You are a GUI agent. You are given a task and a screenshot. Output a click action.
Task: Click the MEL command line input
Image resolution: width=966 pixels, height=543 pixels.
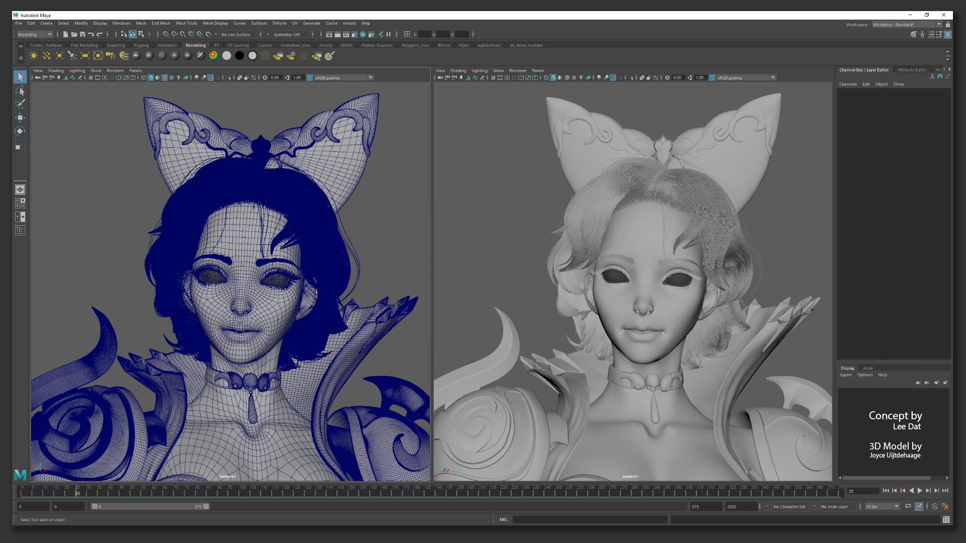point(590,520)
